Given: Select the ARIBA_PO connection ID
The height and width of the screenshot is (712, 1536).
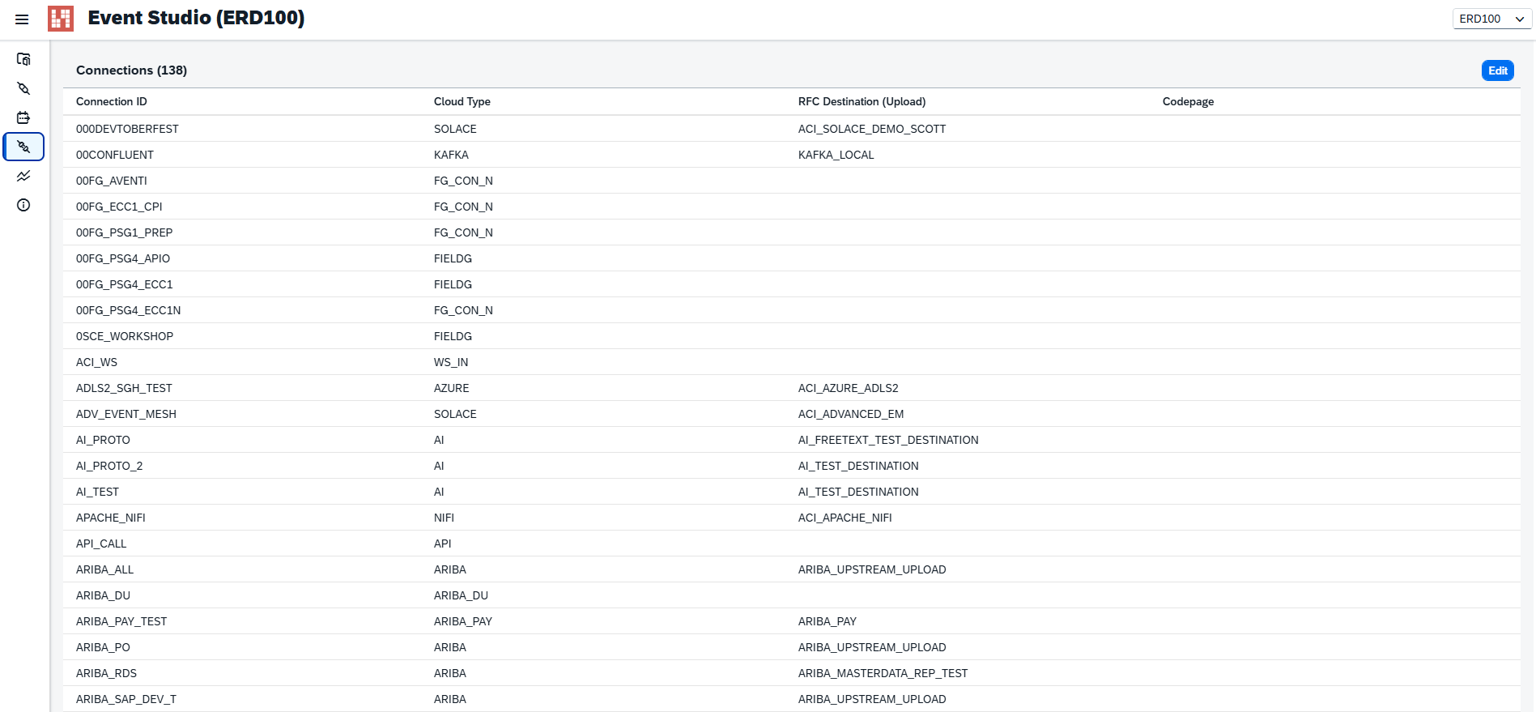Looking at the screenshot, I should [x=103, y=647].
